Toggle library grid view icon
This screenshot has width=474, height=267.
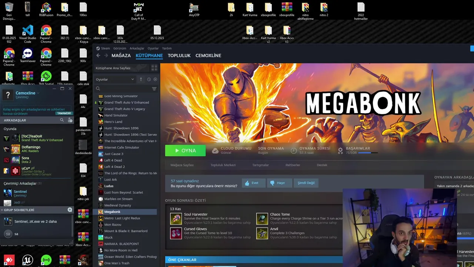154,68
